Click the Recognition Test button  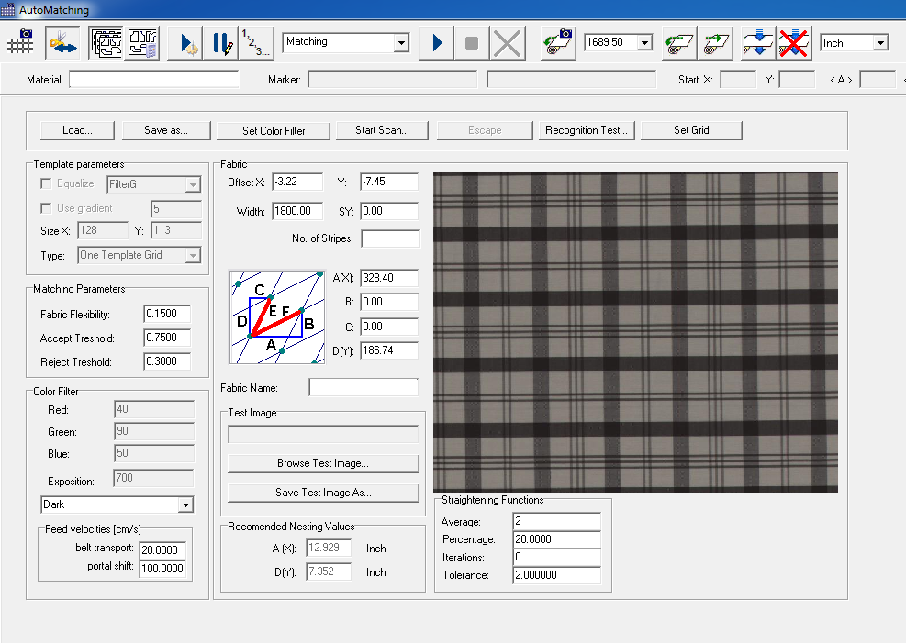(x=587, y=130)
